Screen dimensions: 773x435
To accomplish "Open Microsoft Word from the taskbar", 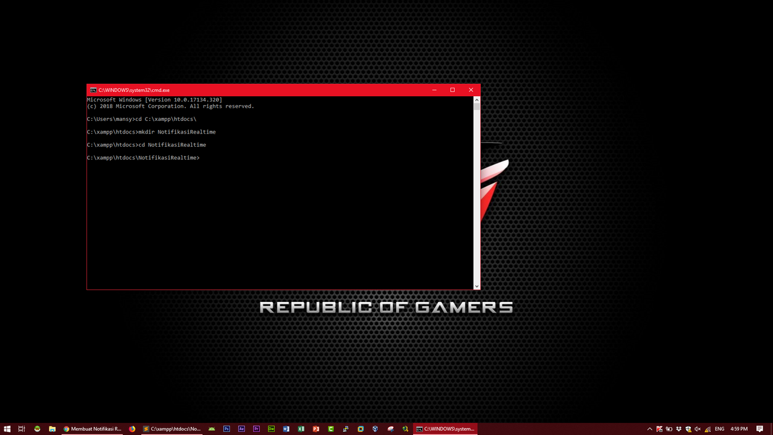I will point(286,429).
